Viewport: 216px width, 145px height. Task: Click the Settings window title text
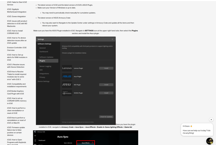click(x=41, y=39)
